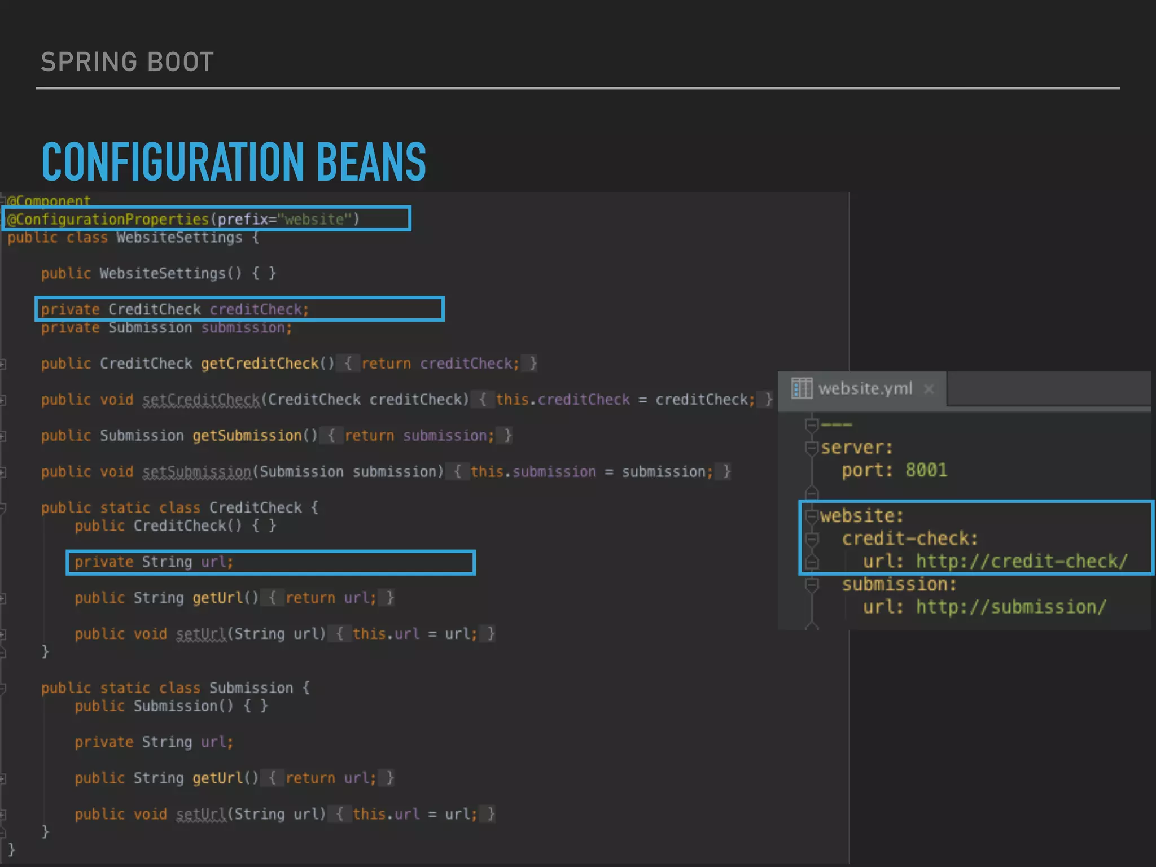The width and height of the screenshot is (1156, 867).
Task: Click private String url in Submission class
Action: pos(154,742)
